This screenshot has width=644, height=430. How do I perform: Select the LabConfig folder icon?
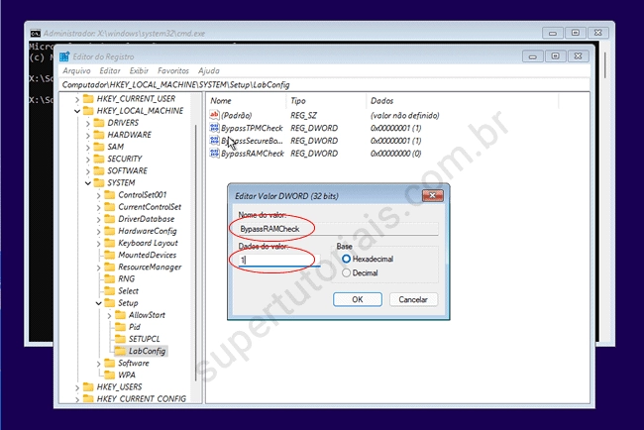(x=120, y=351)
